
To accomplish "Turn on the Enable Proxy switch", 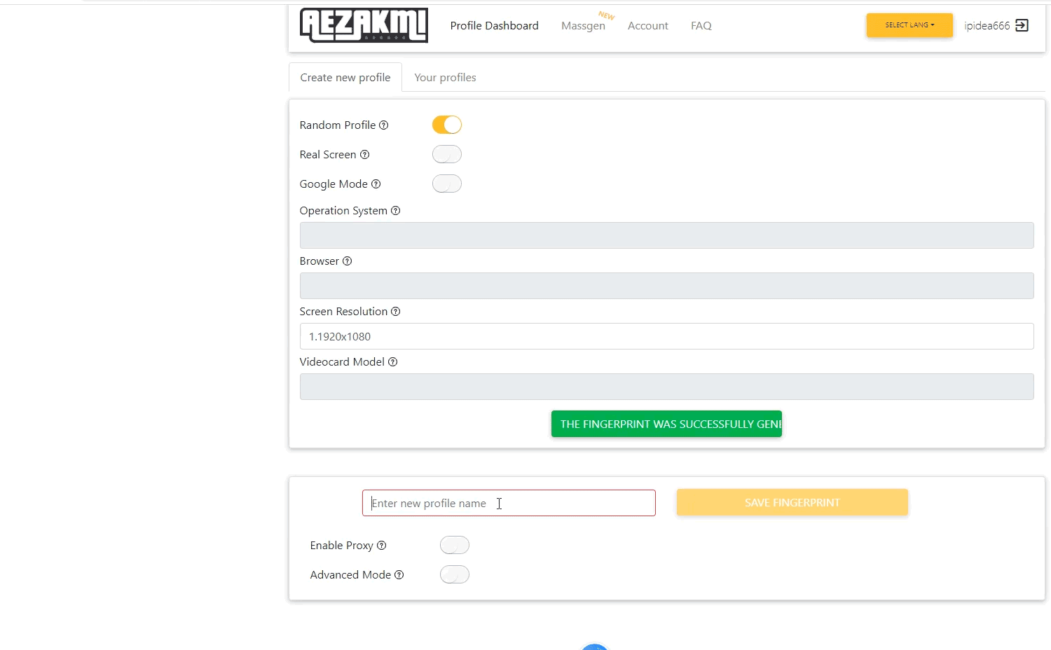I will point(455,545).
